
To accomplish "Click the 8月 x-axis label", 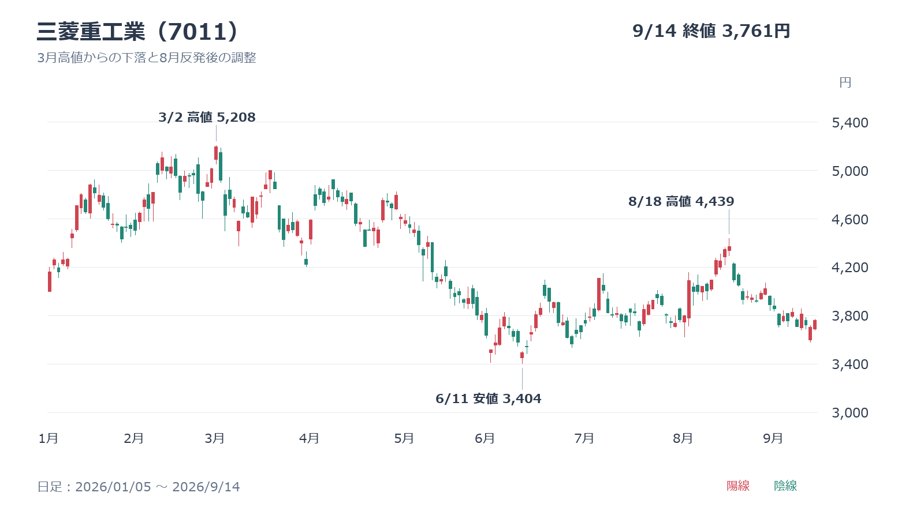I will [x=683, y=438].
